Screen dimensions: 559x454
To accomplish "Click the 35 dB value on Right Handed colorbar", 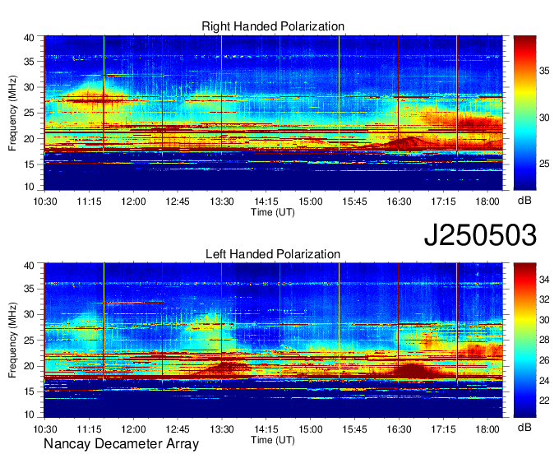I will pos(544,71).
